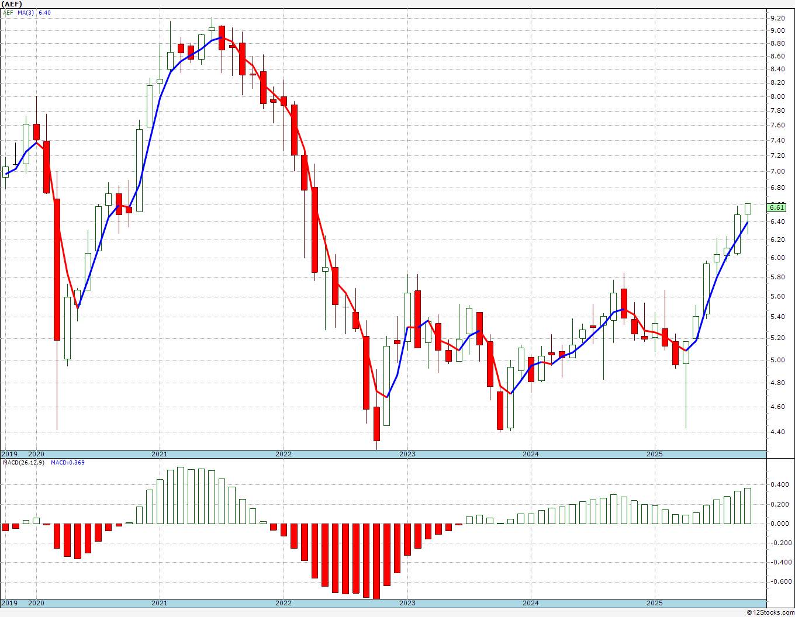This screenshot has height=617, width=795.
Task: Select 2021 on the price chart time axis
Action: click(160, 454)
